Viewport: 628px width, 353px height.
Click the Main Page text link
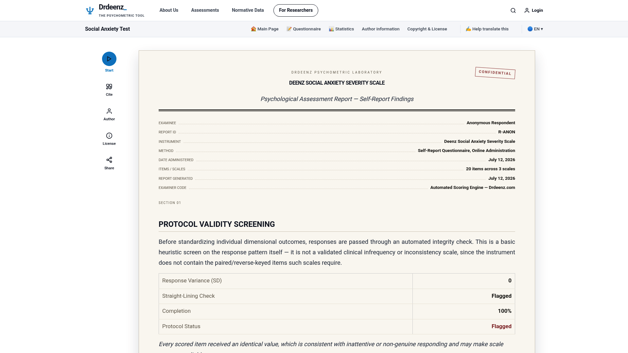pos(268,29)
